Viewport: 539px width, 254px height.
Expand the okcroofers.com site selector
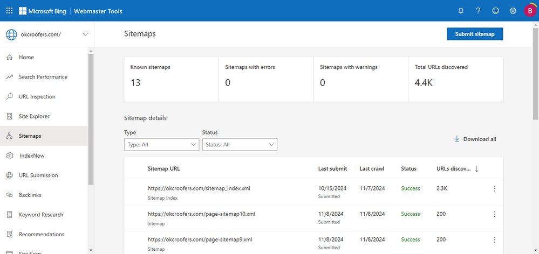(x=85, y=34)
